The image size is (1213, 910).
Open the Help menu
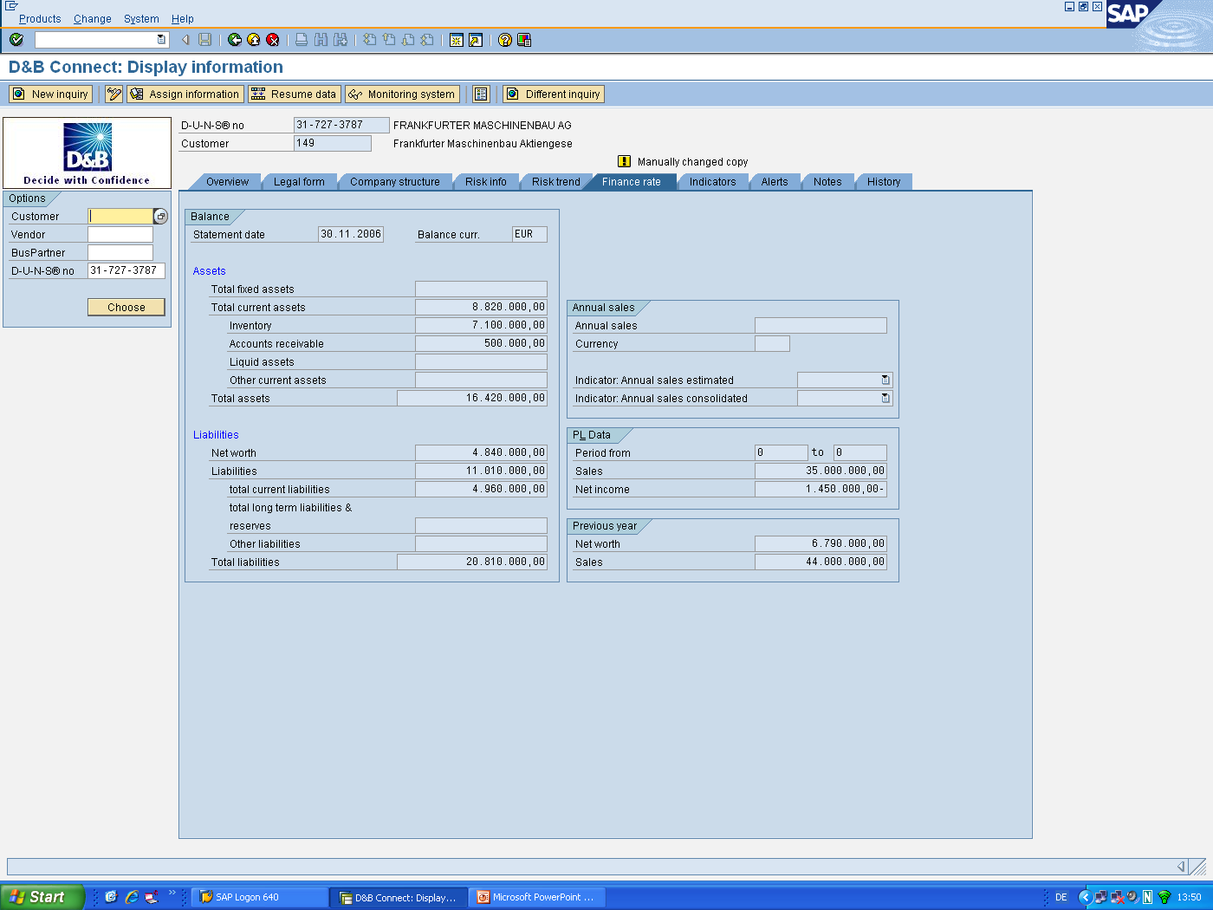(x=183, y=19)
